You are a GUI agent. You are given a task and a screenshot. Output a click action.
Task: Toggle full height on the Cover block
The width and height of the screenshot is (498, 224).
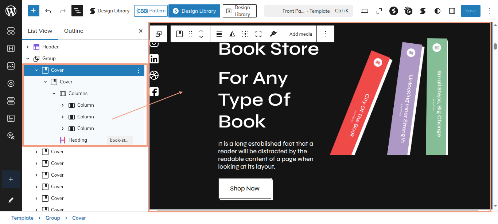(258, 34)
